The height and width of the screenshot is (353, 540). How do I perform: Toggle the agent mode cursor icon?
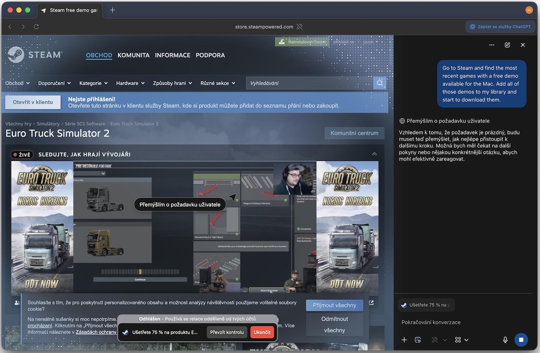pyautogui.click(x=418, y=340)
